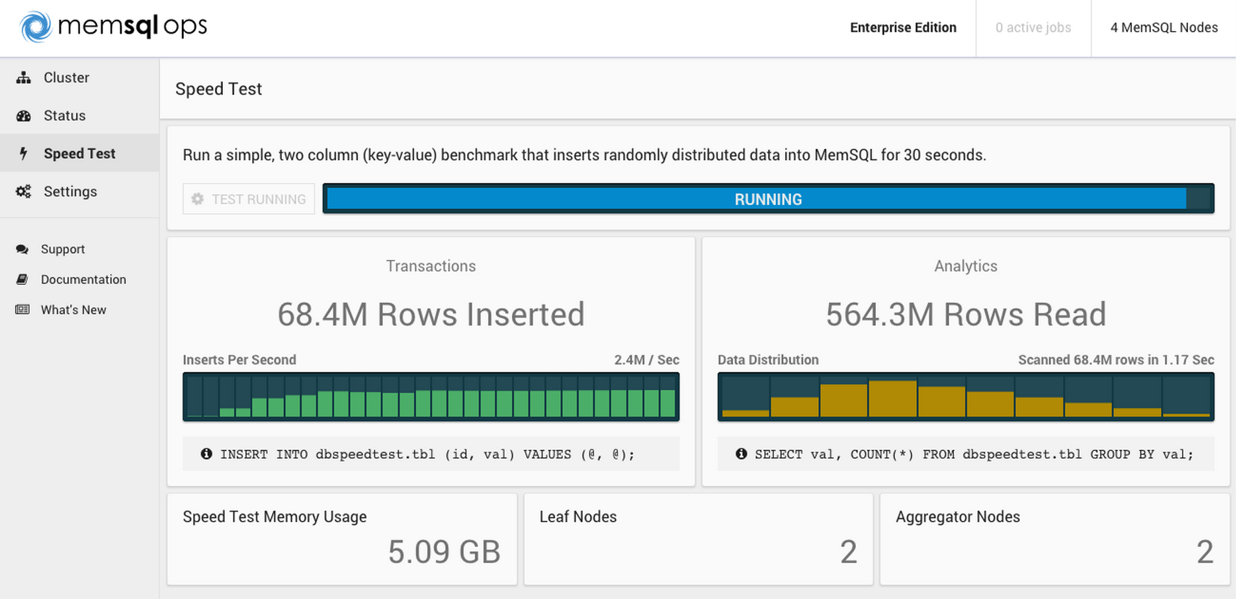This screenshot has height=599, width=1241.
Task: Click the Inserts Per Second green bar chart
Action: (431, 397)
